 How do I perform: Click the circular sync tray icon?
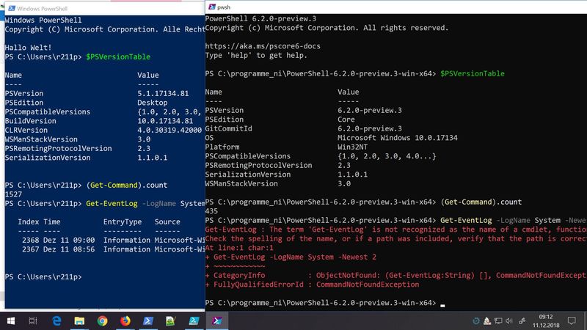click(475, 320)
